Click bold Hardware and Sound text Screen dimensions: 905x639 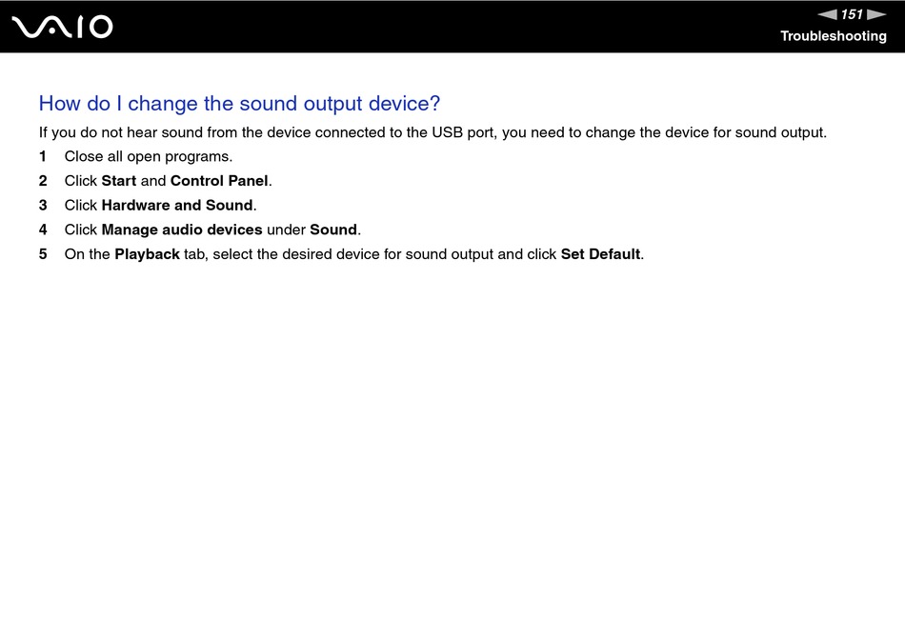tap(177, 206)
